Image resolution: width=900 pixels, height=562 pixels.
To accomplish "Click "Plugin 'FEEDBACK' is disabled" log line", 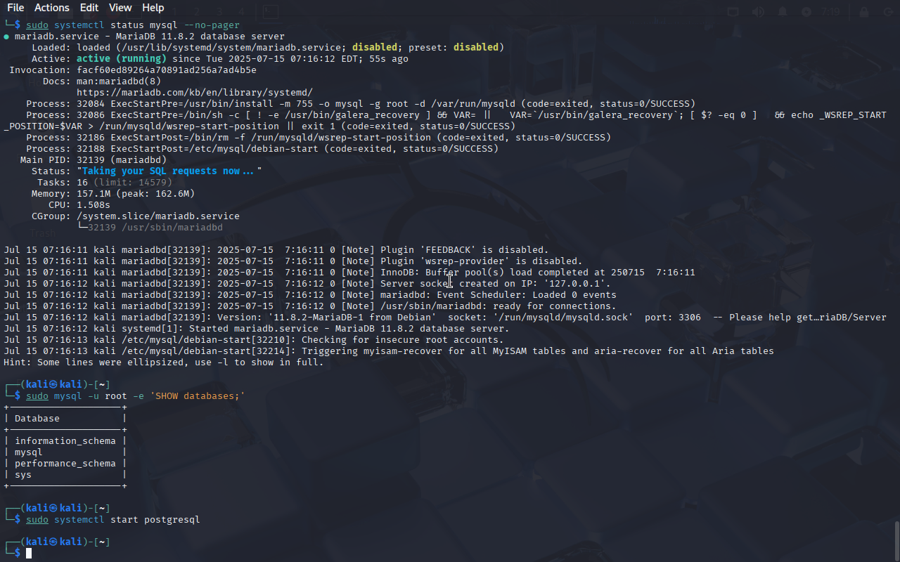I will point(276,250).
